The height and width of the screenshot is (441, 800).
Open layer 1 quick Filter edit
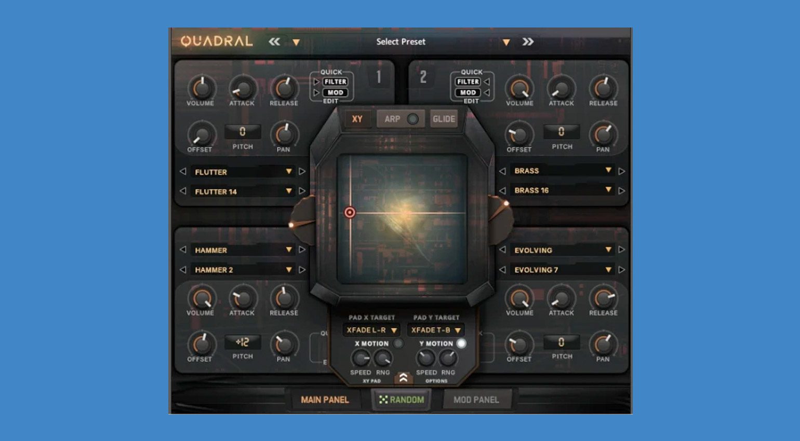[335, 81]
